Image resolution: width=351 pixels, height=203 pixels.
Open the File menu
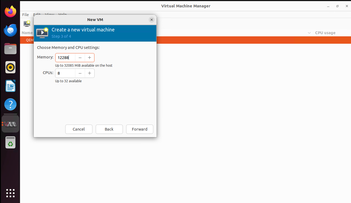click(x=26, y=15)
